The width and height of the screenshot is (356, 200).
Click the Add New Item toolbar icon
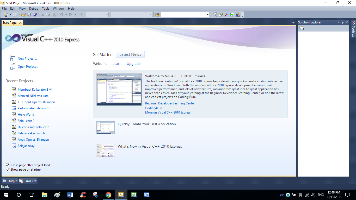[15, 15]
